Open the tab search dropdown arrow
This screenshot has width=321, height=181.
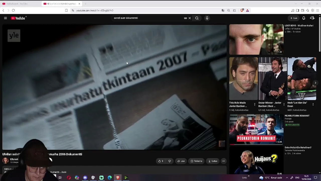coord(296,4)
